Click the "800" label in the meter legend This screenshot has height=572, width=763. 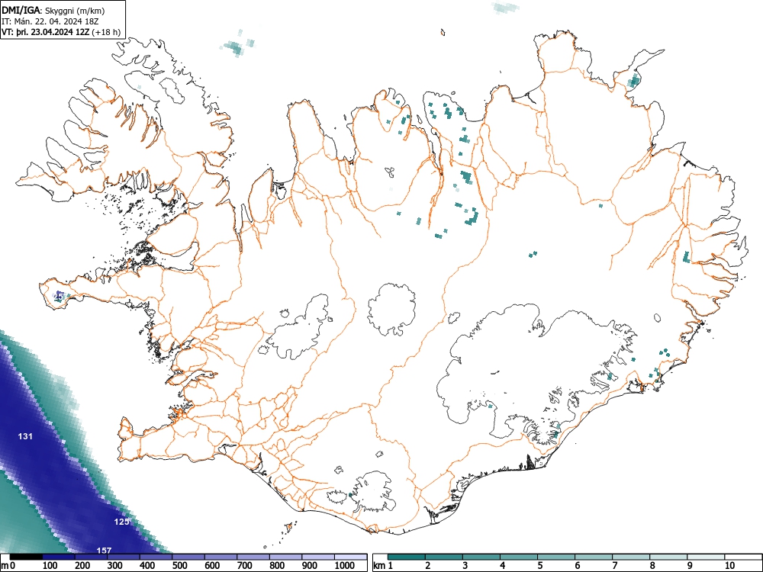pyautogui.click(x=277, y=565)
